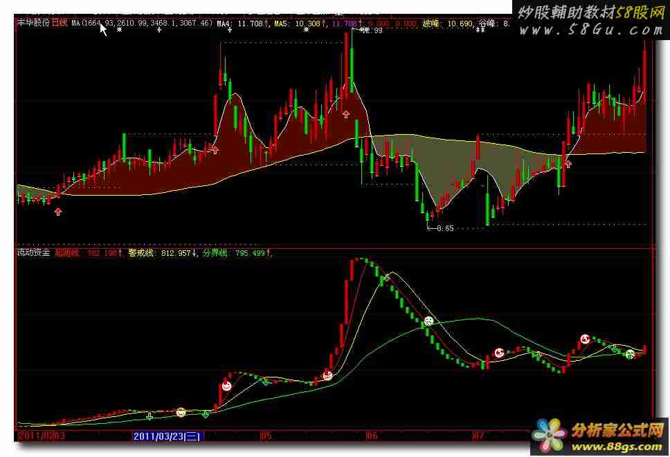670x457 pixels.
Task: Click the red smiley just before the steep 06 rally
Action: click(x=327, y=375)
